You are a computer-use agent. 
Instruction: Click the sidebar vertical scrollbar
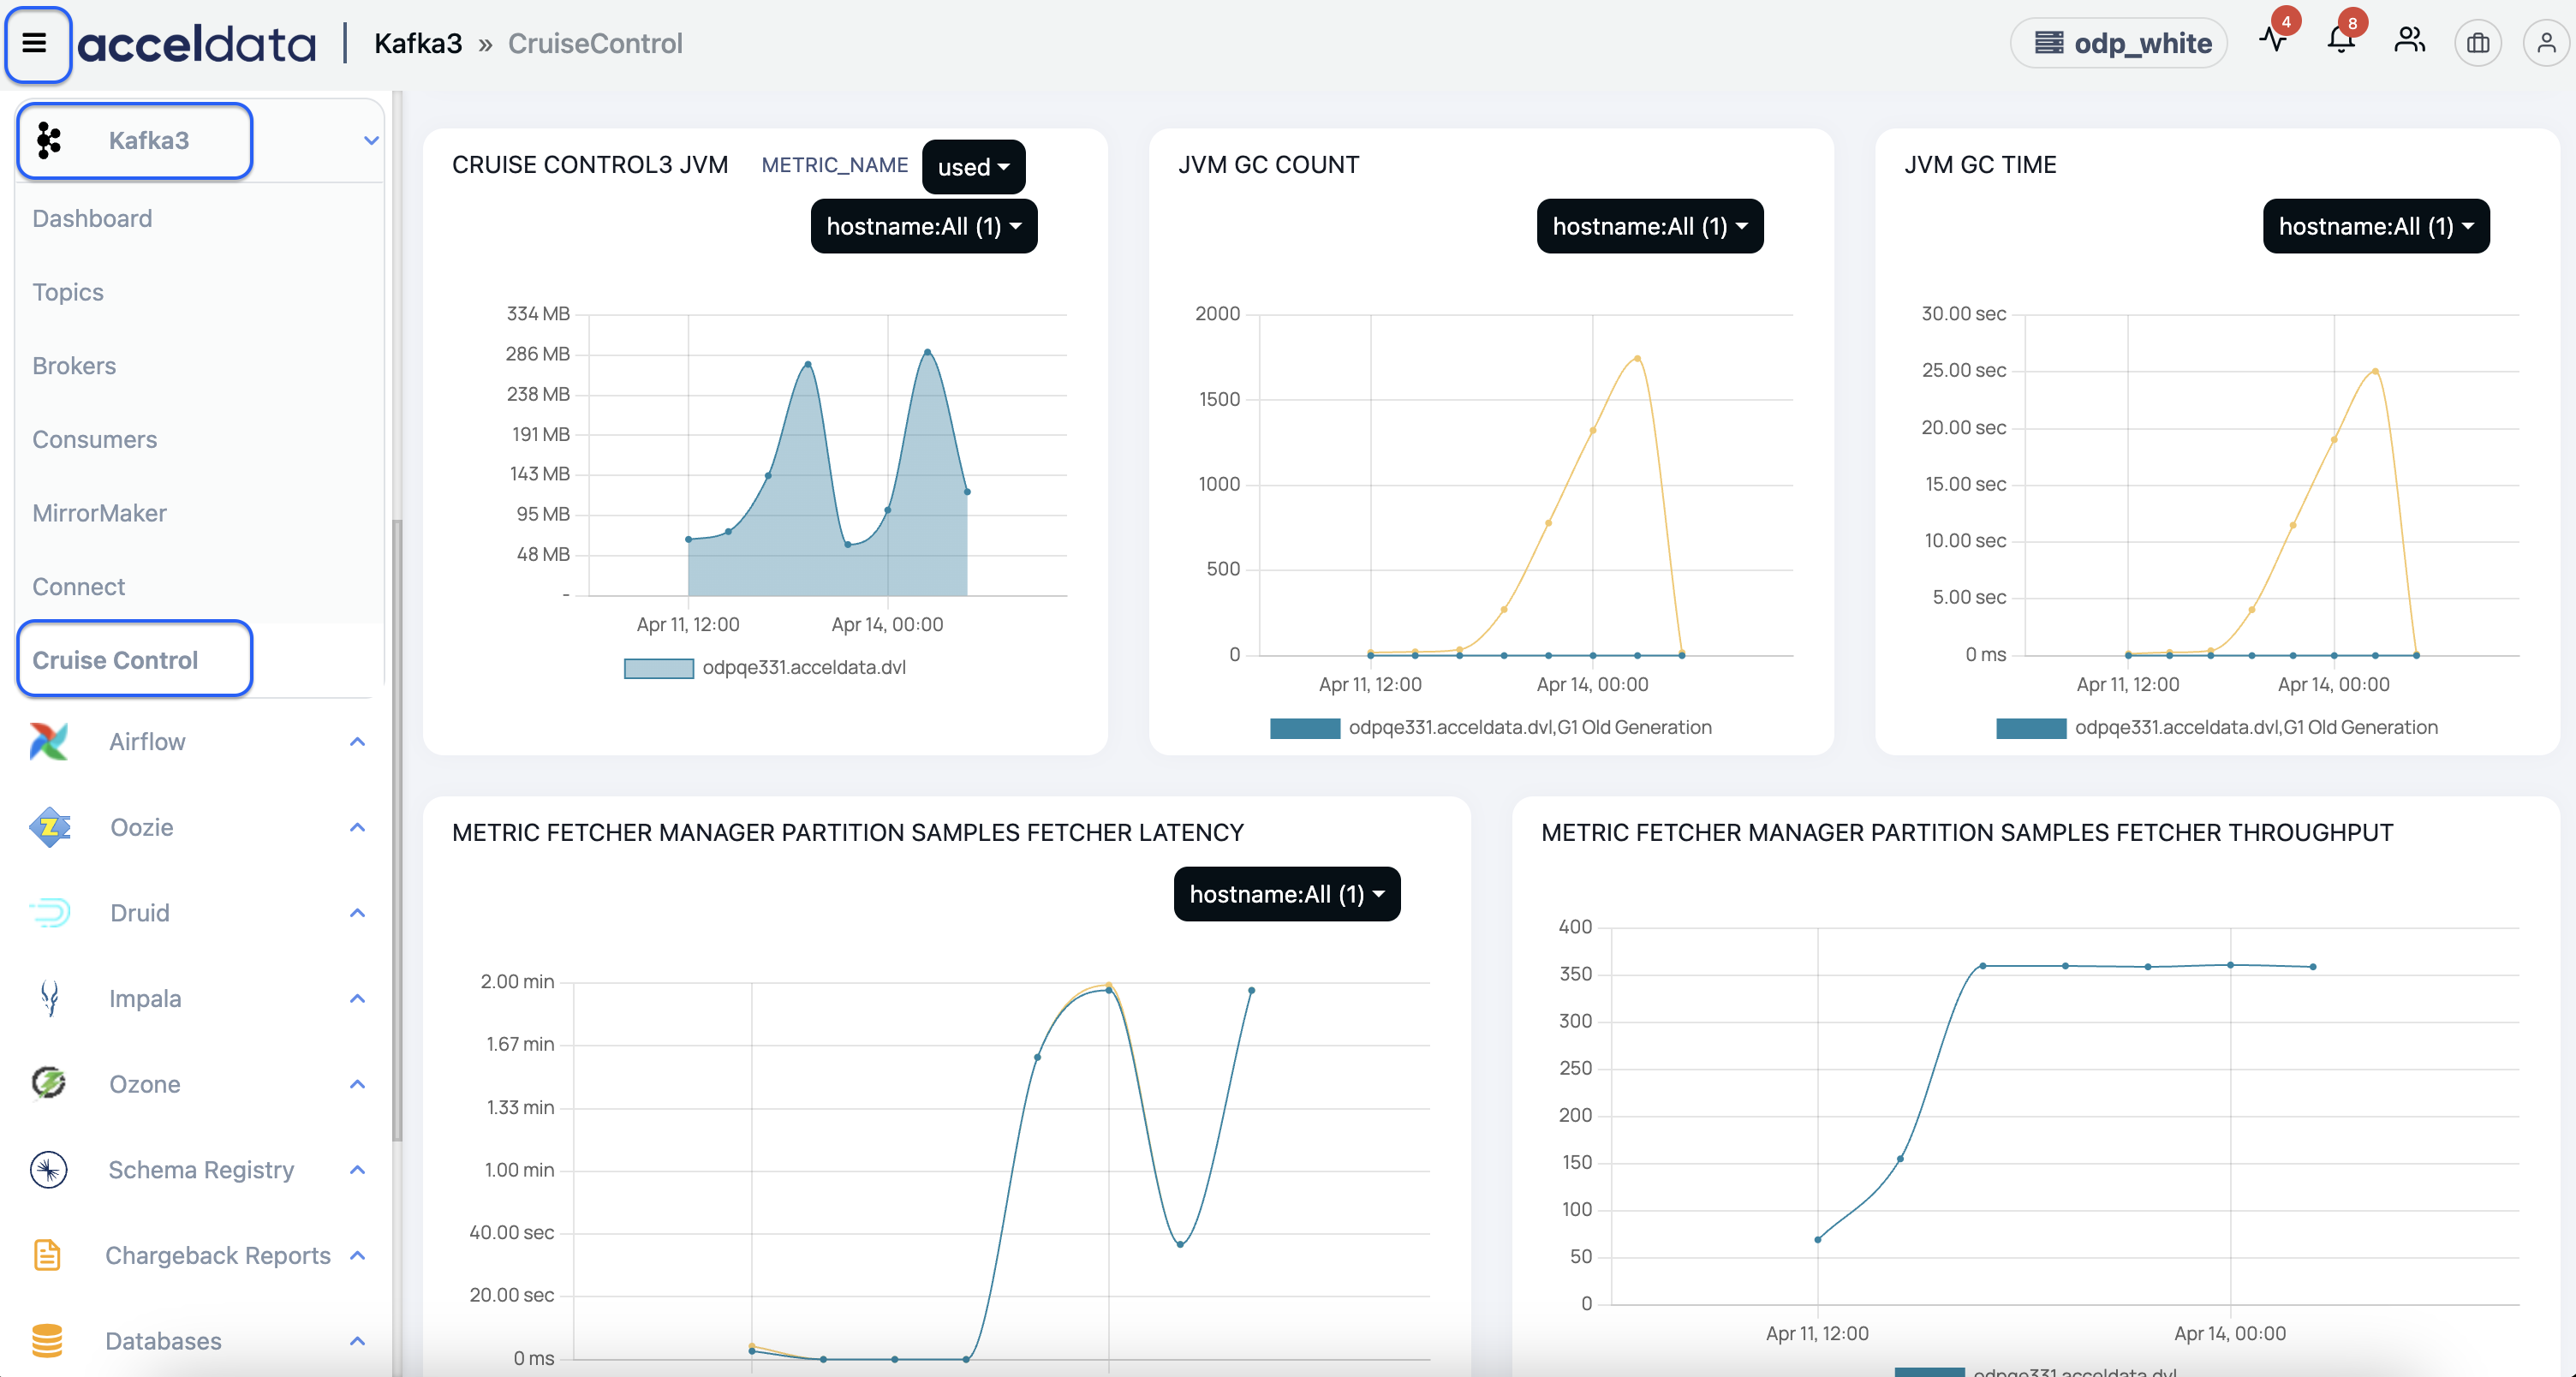point(397,828)
